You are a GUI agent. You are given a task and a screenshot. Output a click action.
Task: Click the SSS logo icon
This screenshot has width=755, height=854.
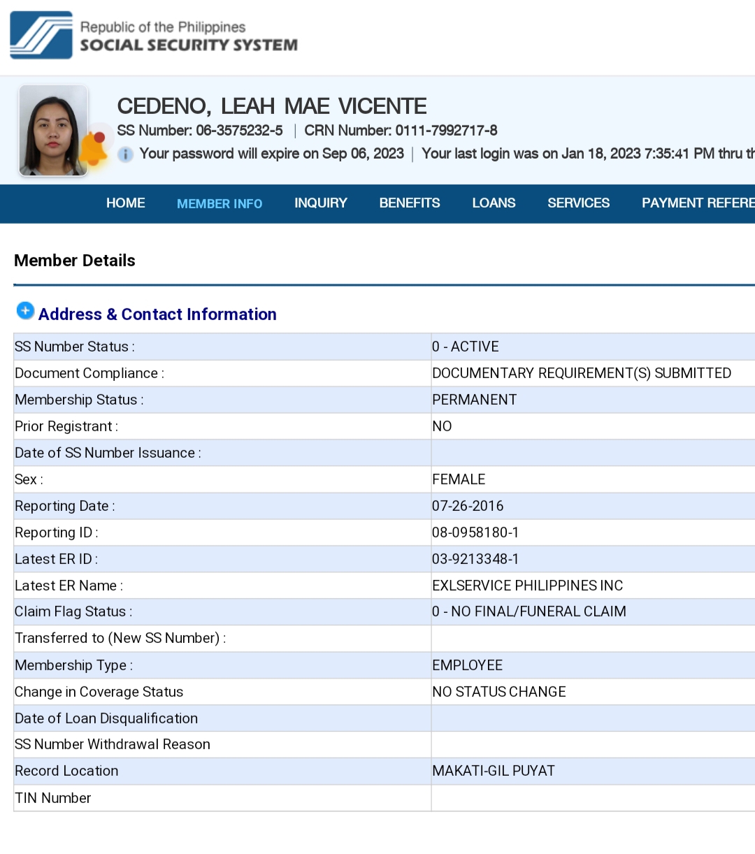point(41,35)
